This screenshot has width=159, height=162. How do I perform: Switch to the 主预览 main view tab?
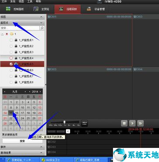41,9
